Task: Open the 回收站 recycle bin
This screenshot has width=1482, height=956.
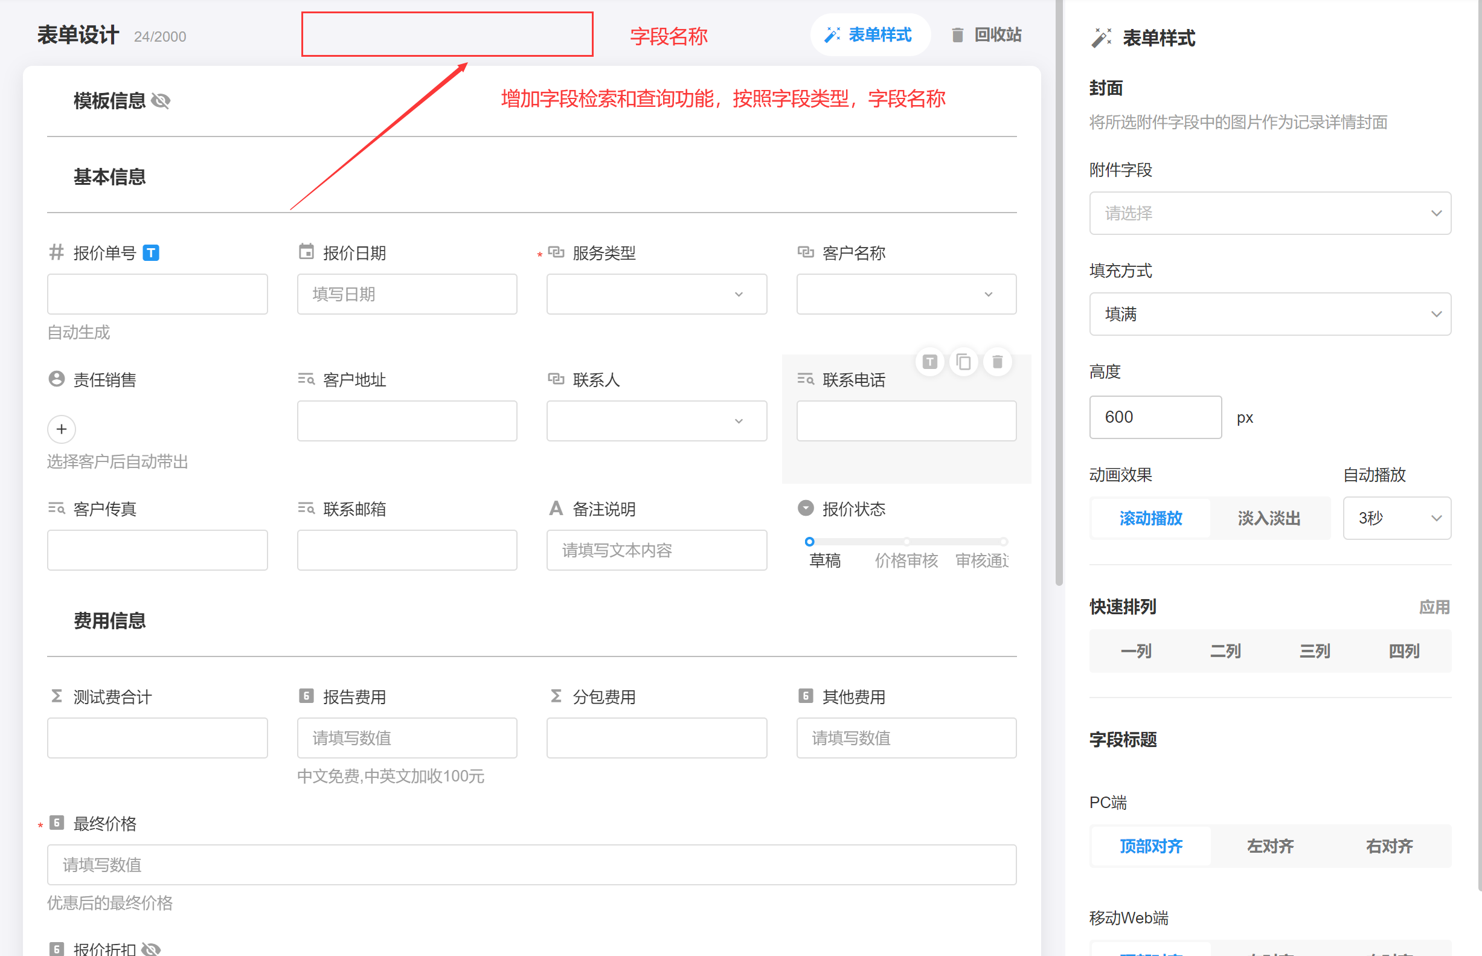Action: tap(987, 35)
